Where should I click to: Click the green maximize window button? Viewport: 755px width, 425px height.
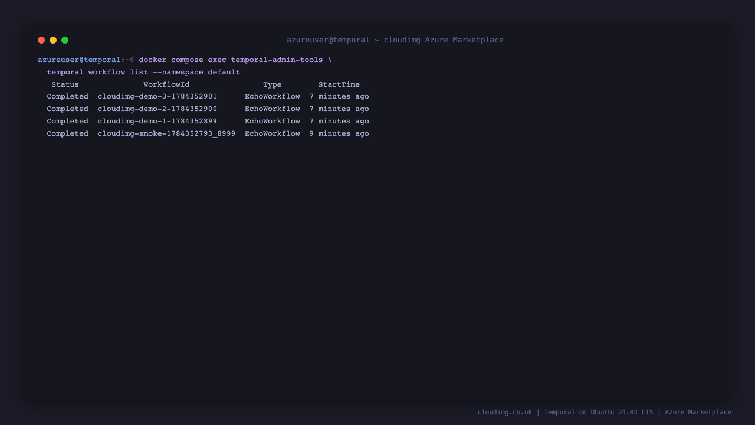point(65,40)
